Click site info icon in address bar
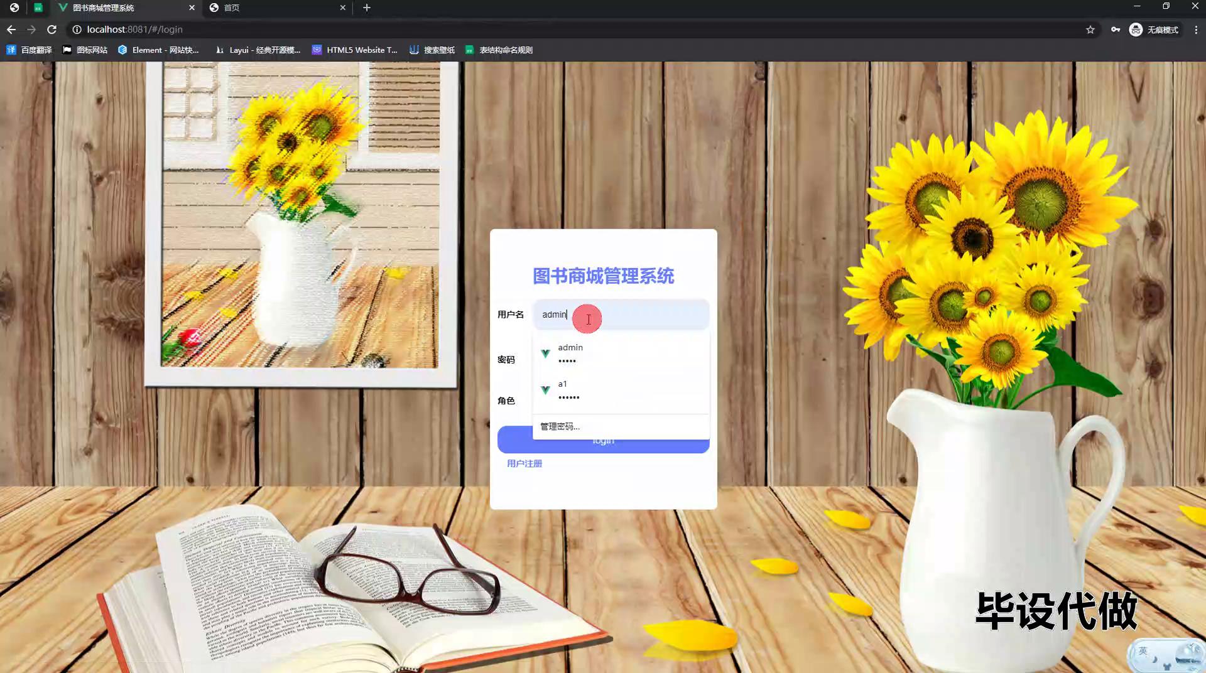The image size is (1206, 673). (x=77, y=30)
